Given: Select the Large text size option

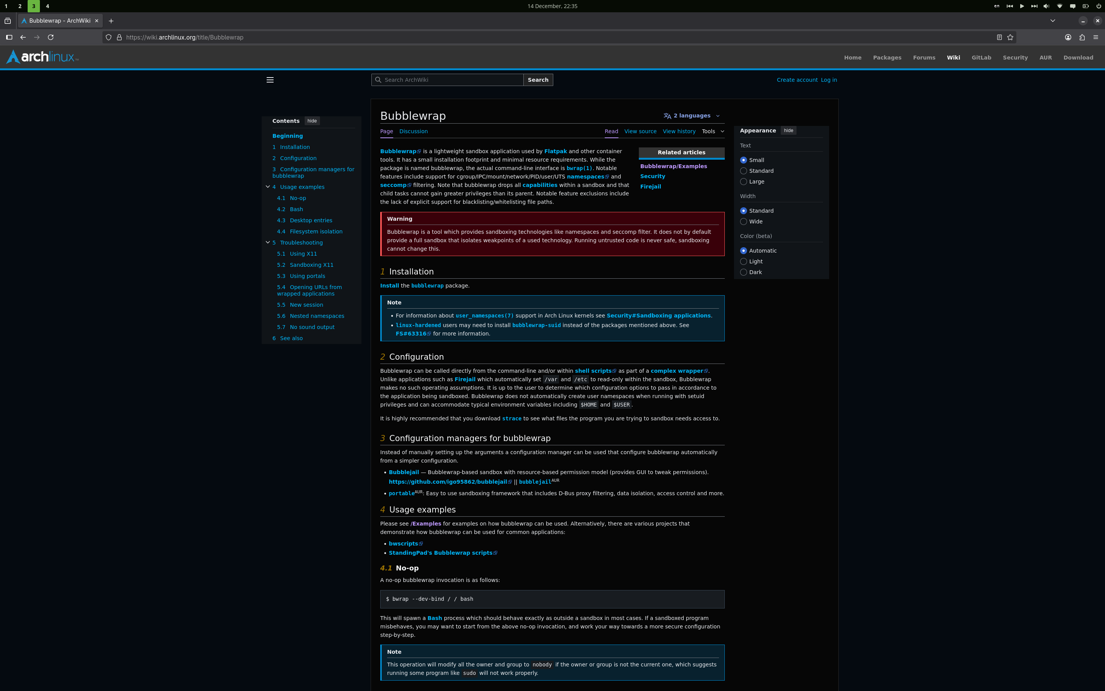Looking at the screenshot, I should (743, 182).
